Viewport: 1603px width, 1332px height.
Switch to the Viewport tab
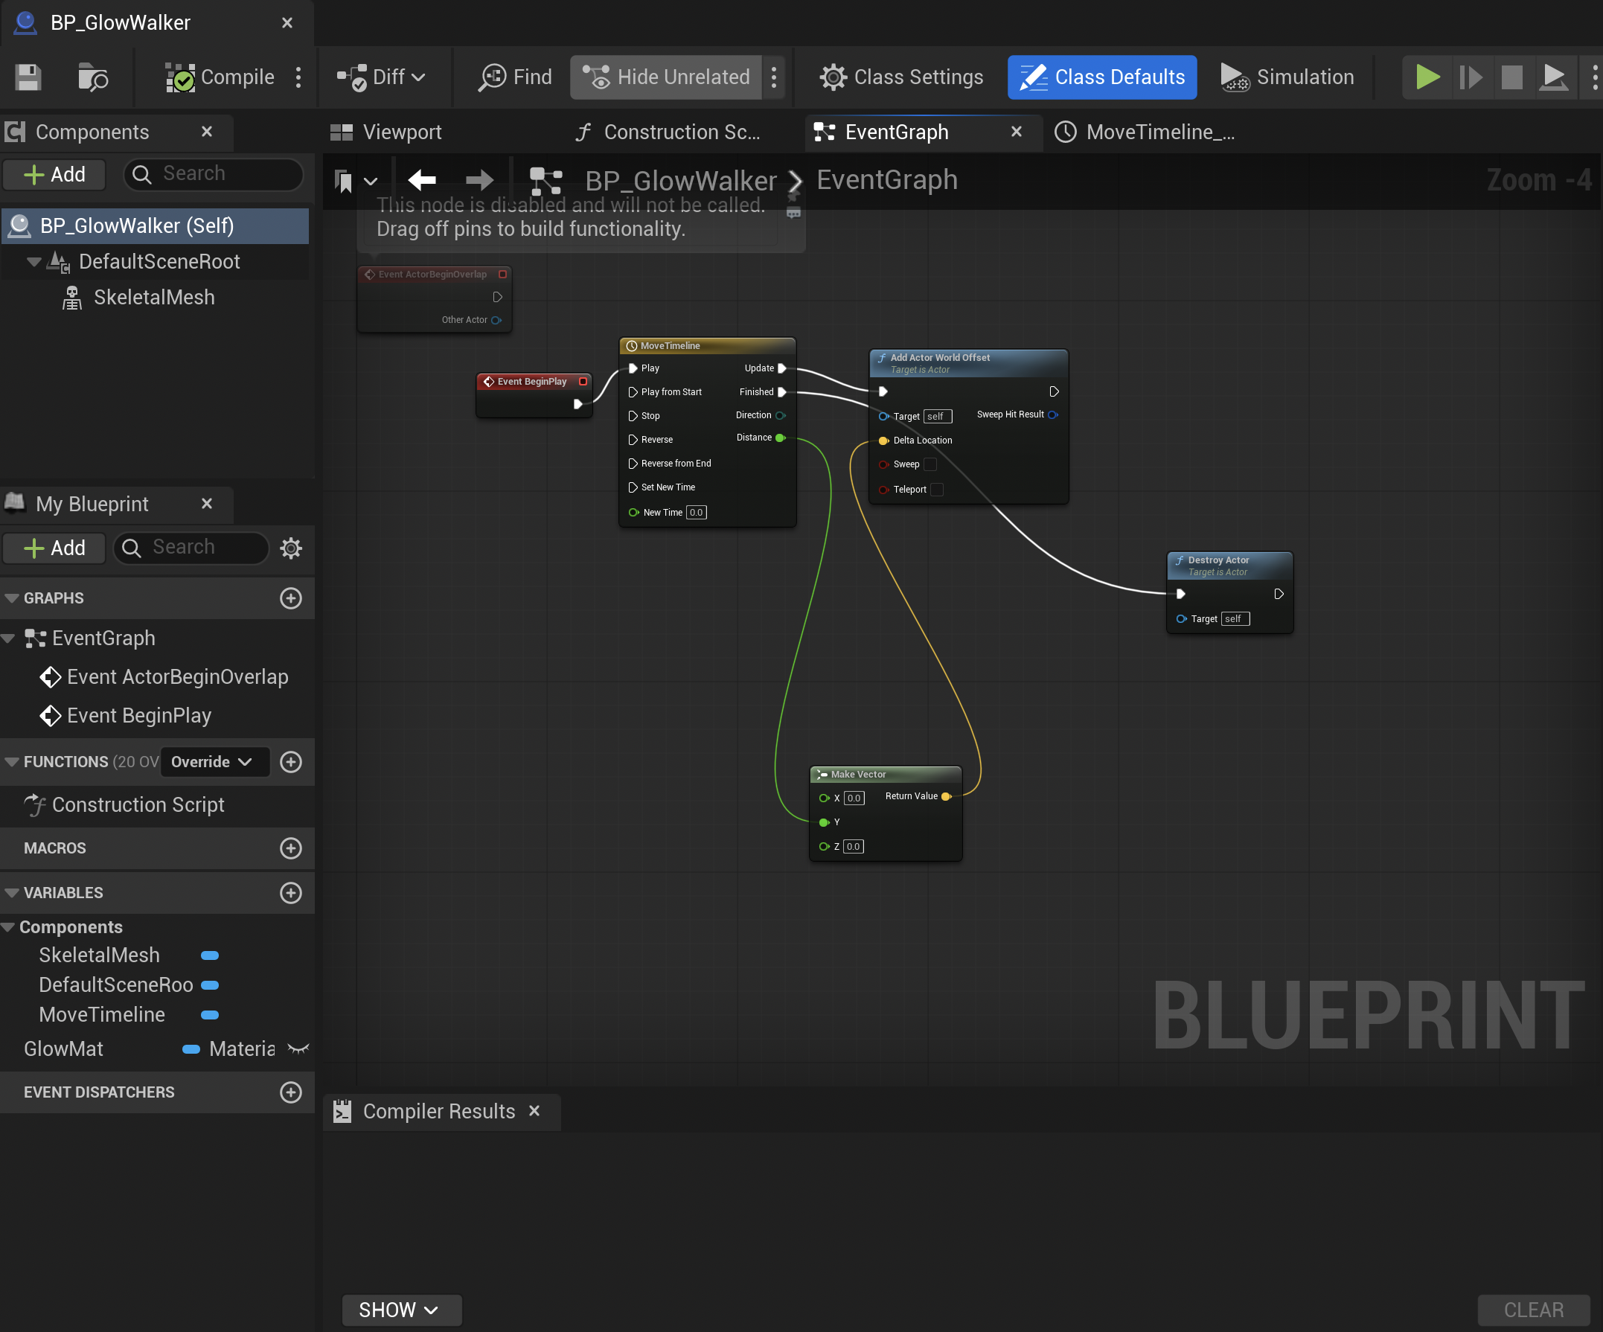[386, 132]
